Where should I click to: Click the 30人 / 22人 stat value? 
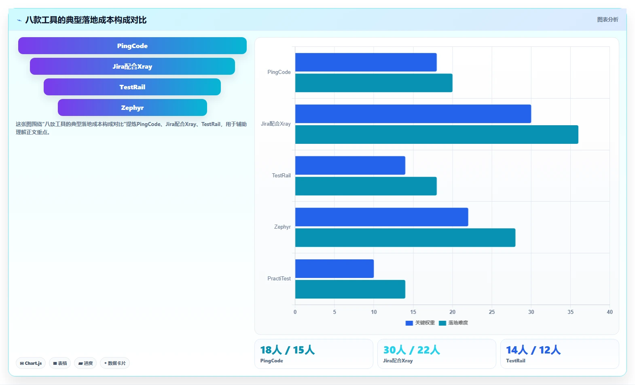(x=412, y=350)
